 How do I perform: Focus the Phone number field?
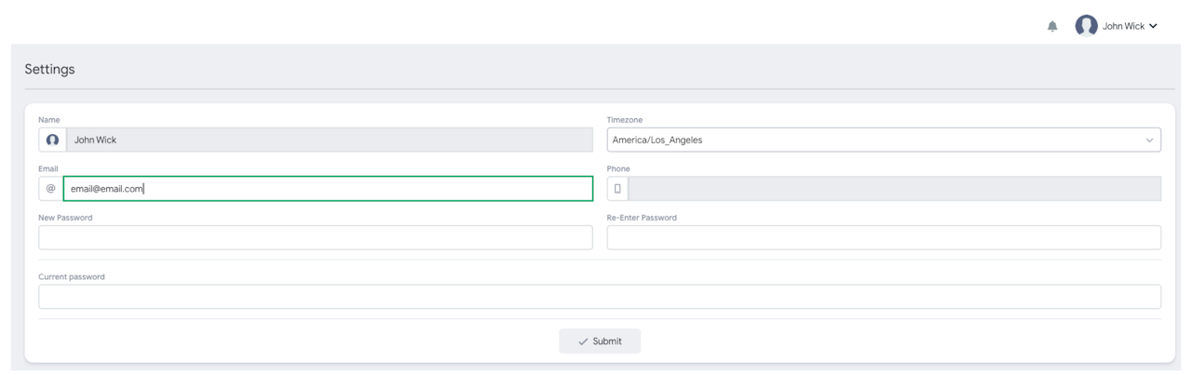coord(894,189)
